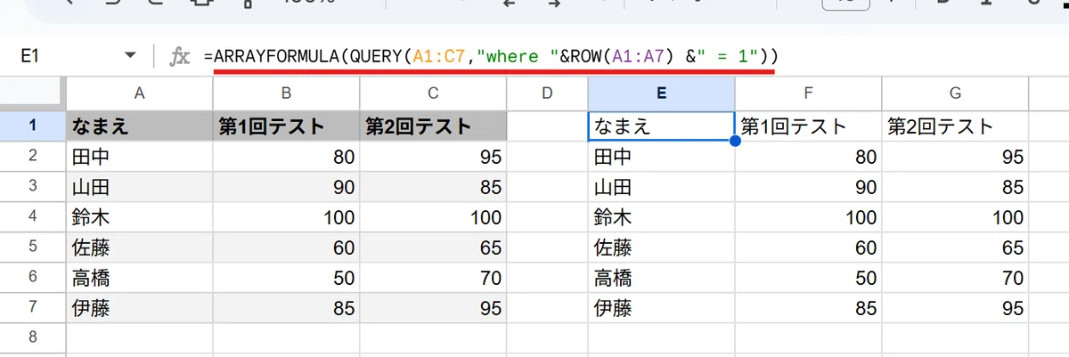Select column A header

[x=140, y=93]
